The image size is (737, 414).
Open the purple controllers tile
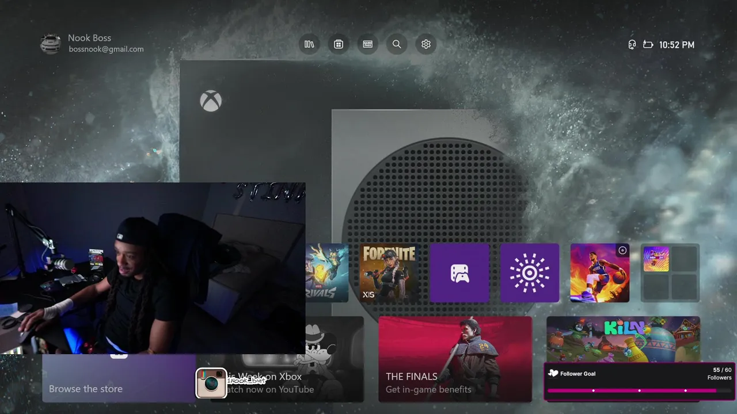[459, 273]
